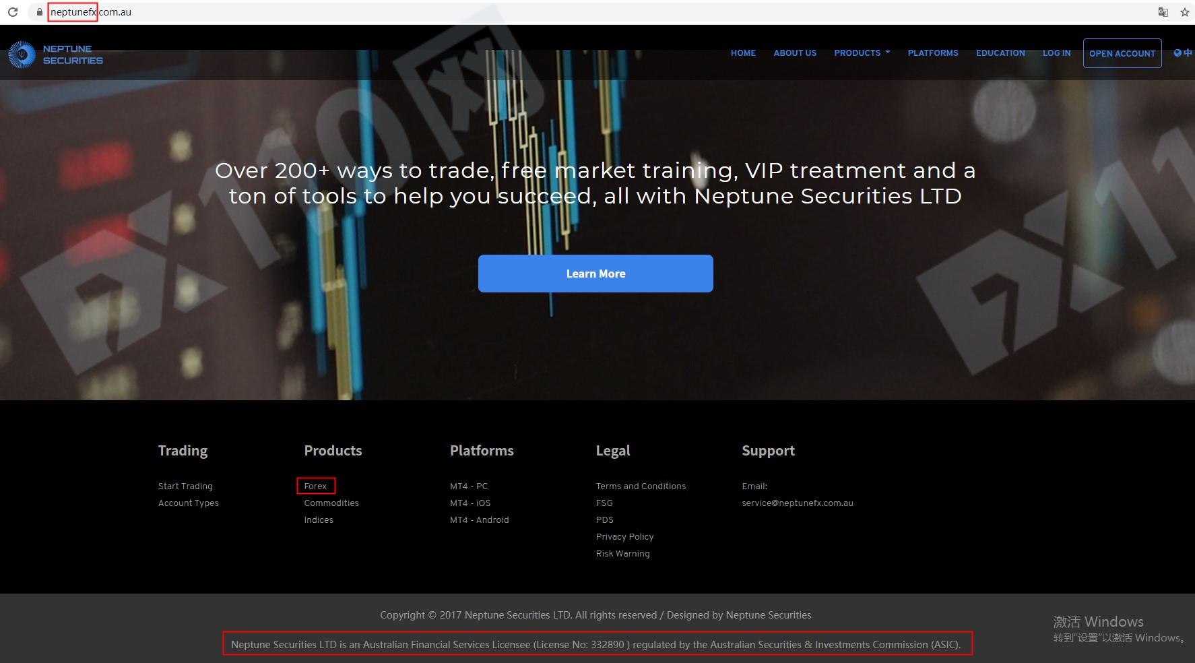Click the Neptune Securities logo
1195x663 pixels.
(x=55, y=55)
